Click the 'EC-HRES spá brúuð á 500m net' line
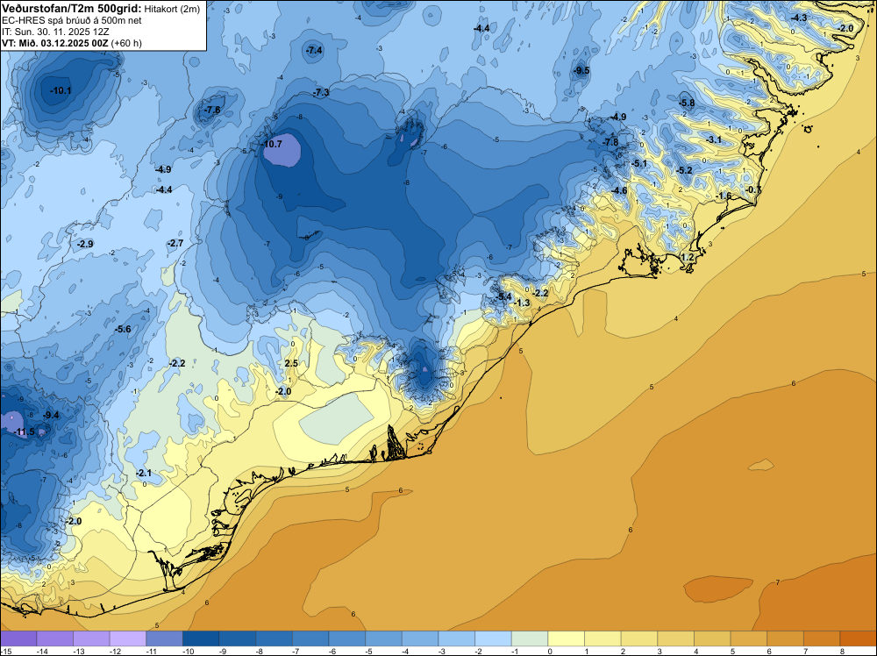Viewport: 877px width, 656px height. click(x=72, y=21)
